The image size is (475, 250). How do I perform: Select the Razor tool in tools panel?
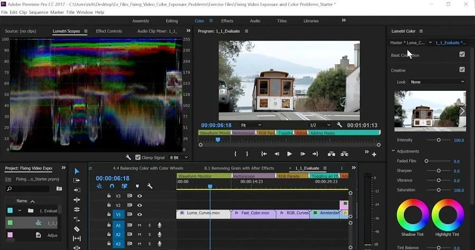[x=77, y=229]
